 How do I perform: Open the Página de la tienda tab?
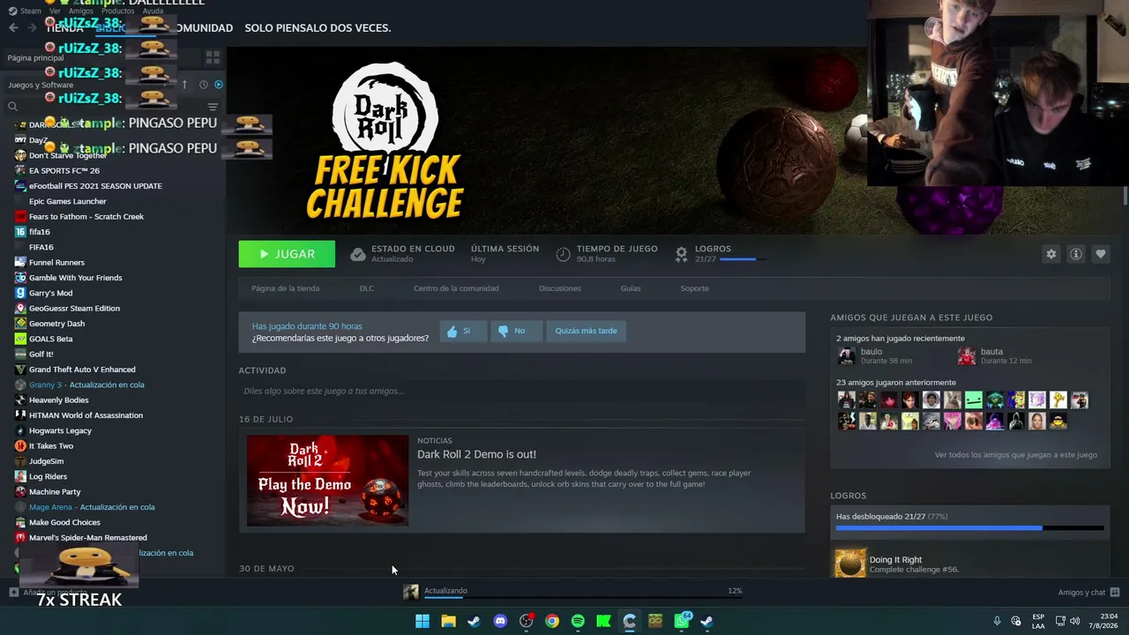[285, 288]
